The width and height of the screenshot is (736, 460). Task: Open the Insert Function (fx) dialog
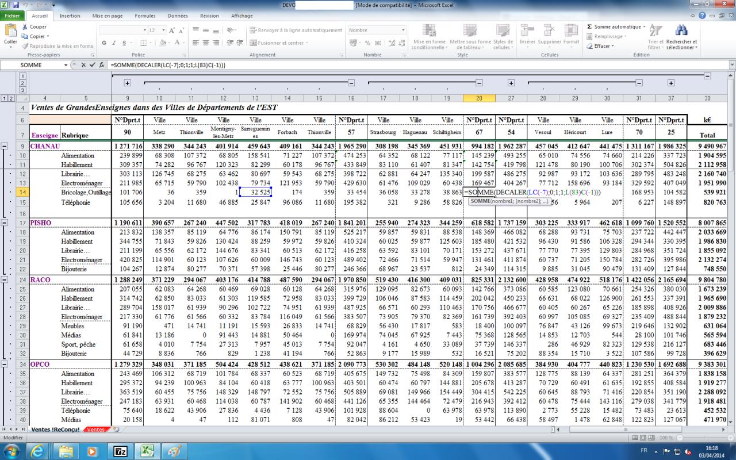[x=102, y=65]
